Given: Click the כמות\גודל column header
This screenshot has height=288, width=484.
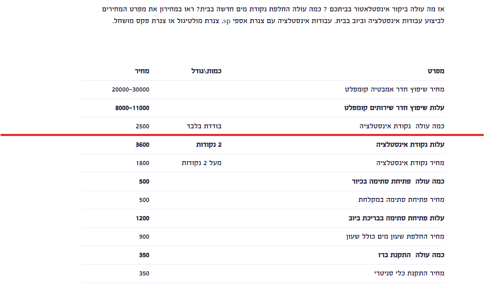Looking at the screenshot, I should point(206,71).
